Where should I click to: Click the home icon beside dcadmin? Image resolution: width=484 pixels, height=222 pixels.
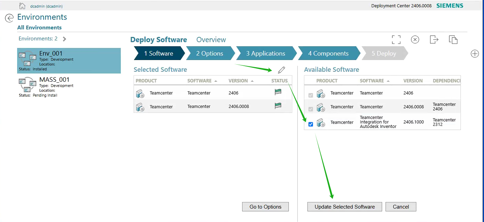(x=22, y=6)
